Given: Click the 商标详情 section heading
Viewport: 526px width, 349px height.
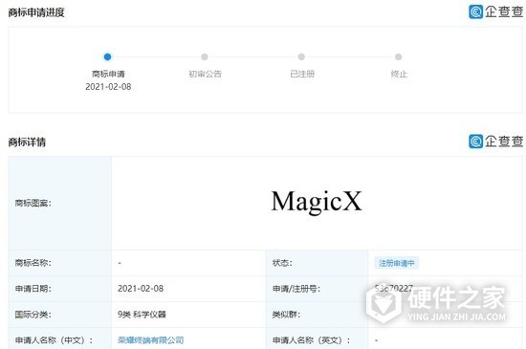Looking at the screenshot, I should click(x=27, y=142).
